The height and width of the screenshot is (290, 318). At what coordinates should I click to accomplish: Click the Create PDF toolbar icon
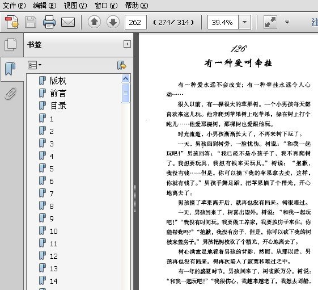12,22
